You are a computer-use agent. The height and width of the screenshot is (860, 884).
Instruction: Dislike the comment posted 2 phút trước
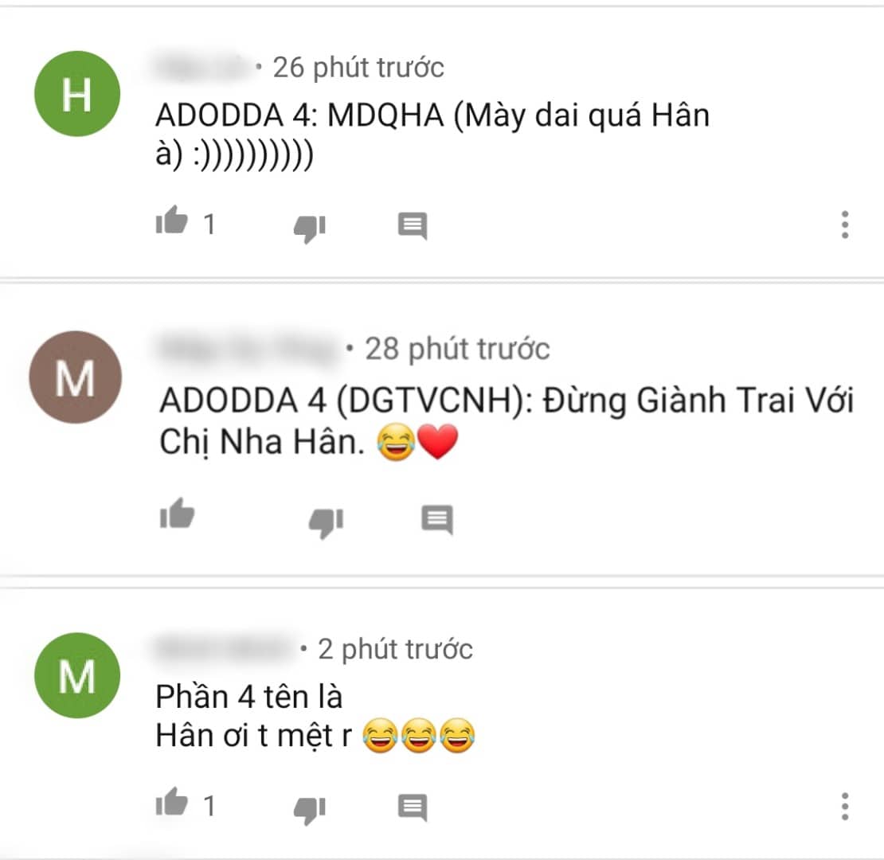pos(310,811)
